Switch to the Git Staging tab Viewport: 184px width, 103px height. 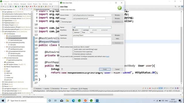83,88
